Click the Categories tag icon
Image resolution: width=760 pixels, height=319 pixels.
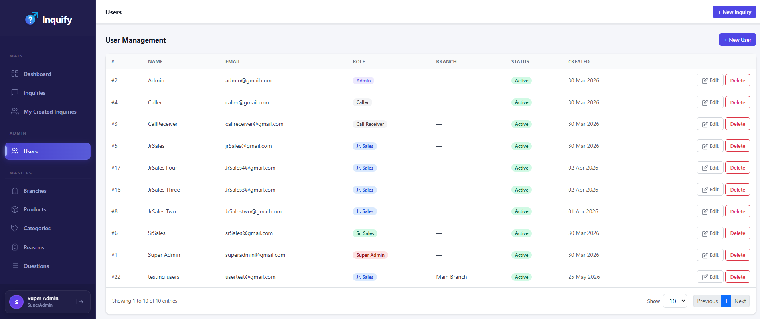tap(15, 228)
